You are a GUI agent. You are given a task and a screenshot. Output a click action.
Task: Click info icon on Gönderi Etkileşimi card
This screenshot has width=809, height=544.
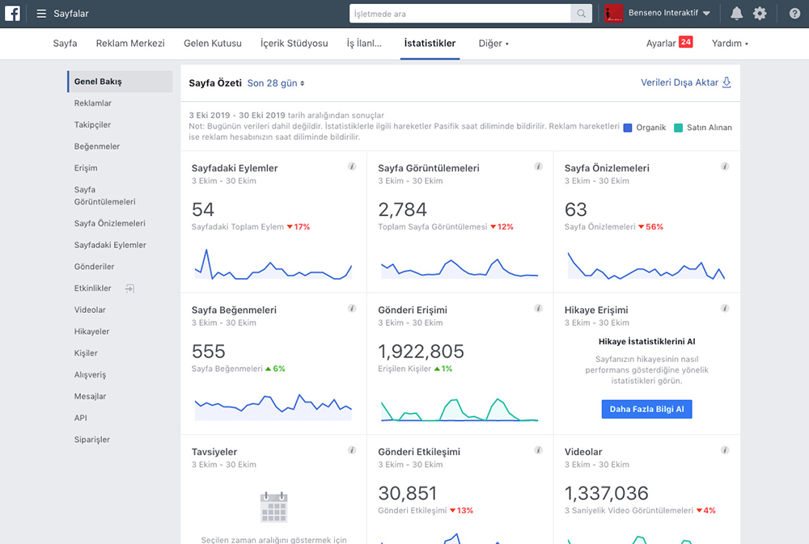coord(538,449)
